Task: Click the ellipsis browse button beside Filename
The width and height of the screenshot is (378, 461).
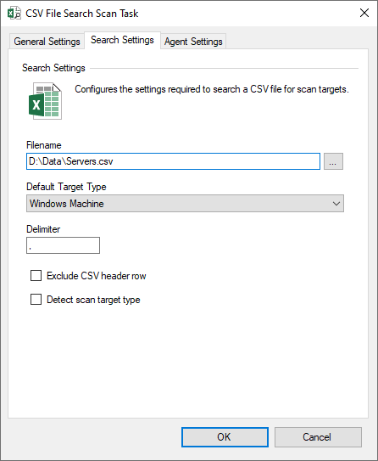Action: [x=333, y=161]
